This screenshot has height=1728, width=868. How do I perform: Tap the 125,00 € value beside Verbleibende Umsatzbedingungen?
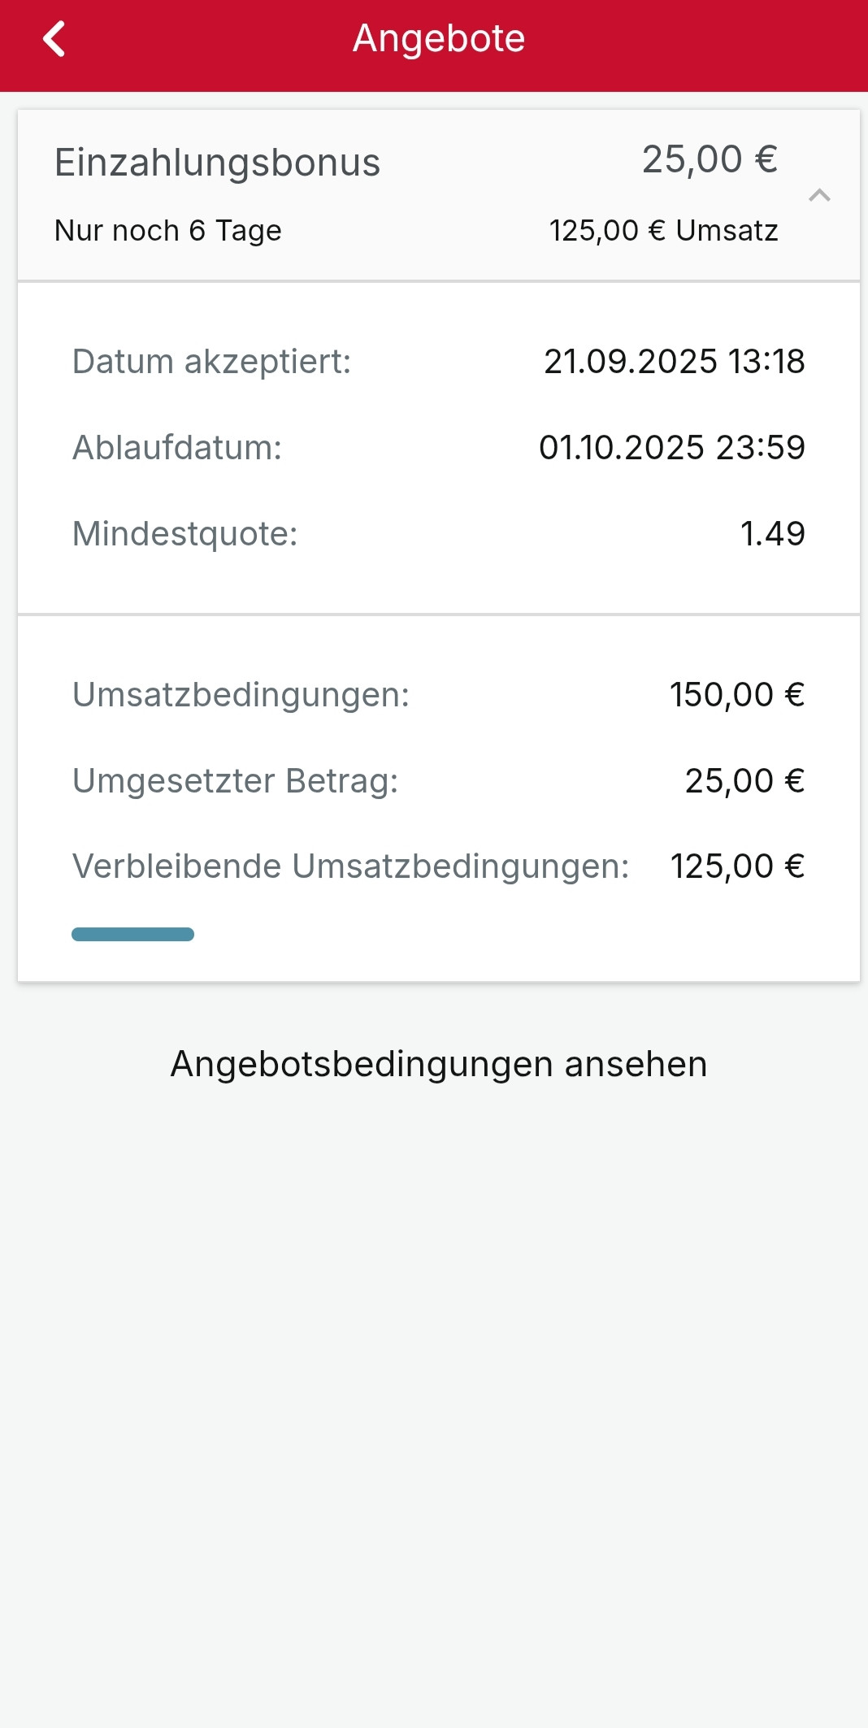point(736,866)
